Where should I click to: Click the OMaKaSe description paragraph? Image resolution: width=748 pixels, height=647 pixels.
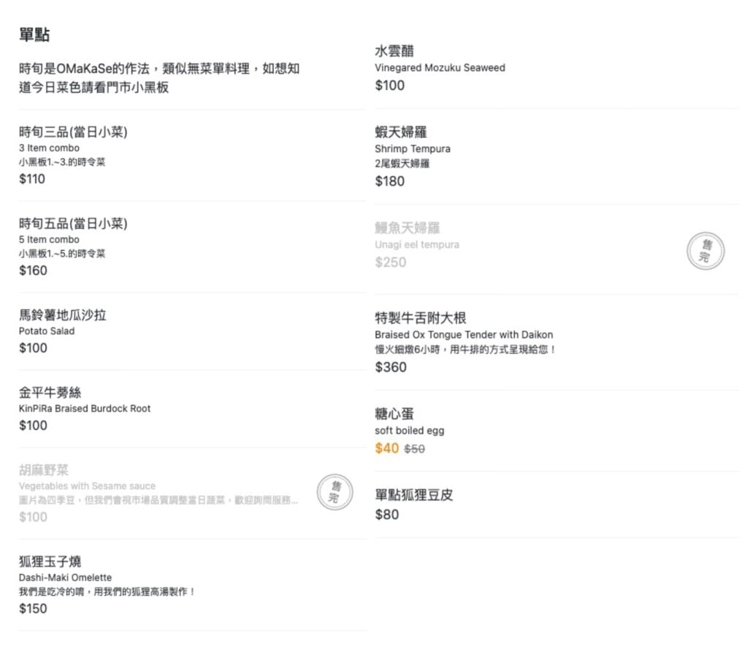click(x=159, y=77)
